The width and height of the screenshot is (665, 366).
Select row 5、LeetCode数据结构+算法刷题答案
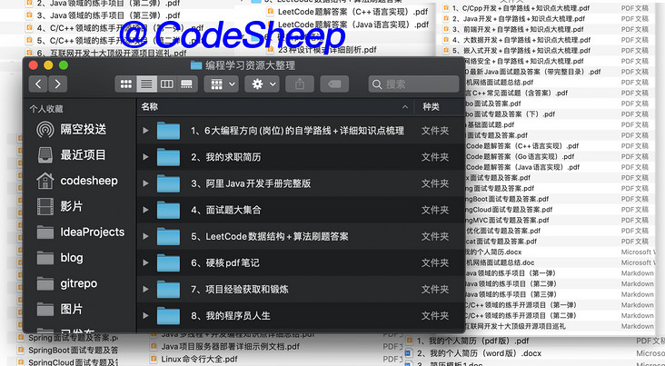point(301,236)
